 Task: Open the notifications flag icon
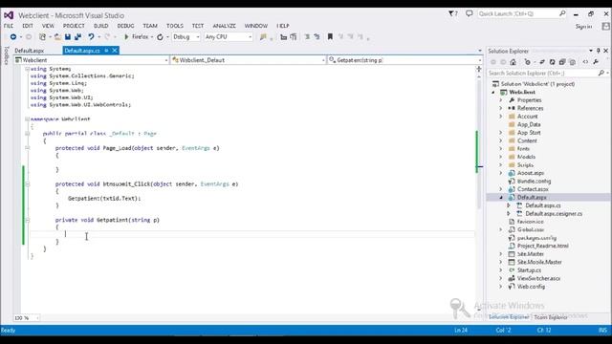[x=452, y=13]
